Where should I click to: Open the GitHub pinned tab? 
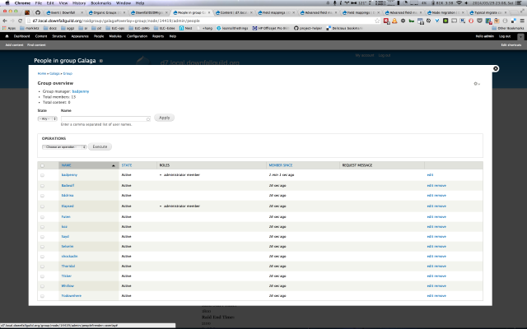coord(38,12)
